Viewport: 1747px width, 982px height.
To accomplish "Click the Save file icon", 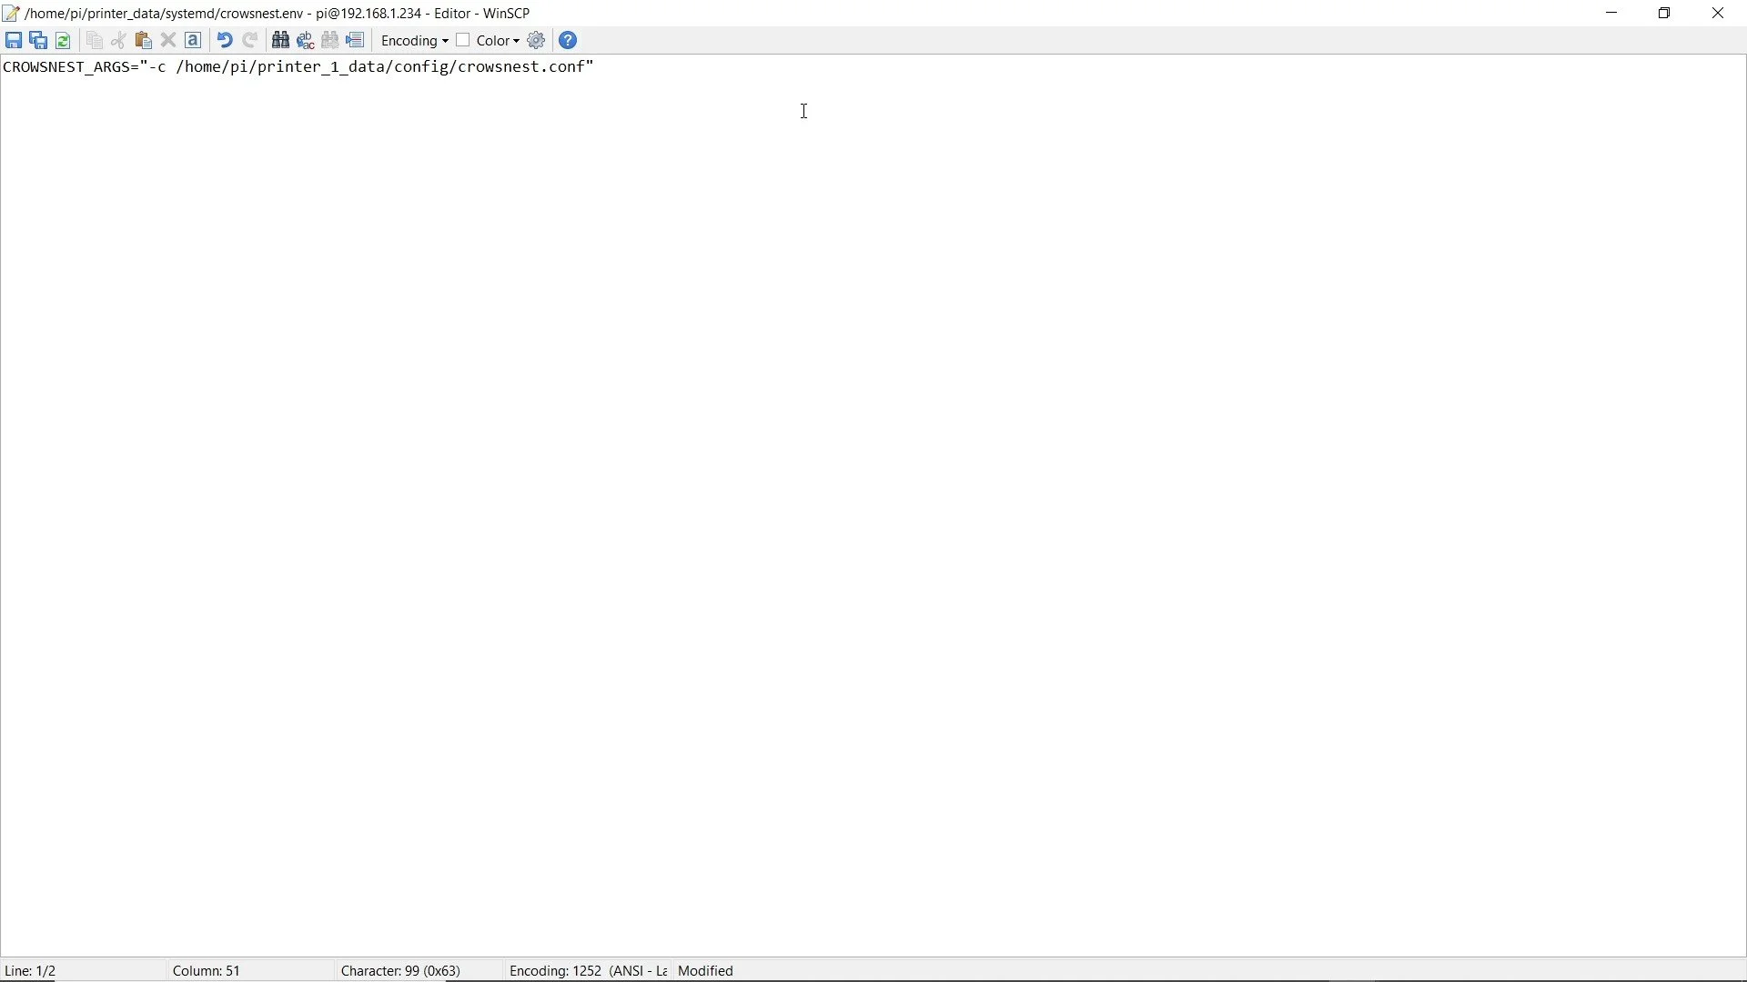I will (x=14, y=41).
